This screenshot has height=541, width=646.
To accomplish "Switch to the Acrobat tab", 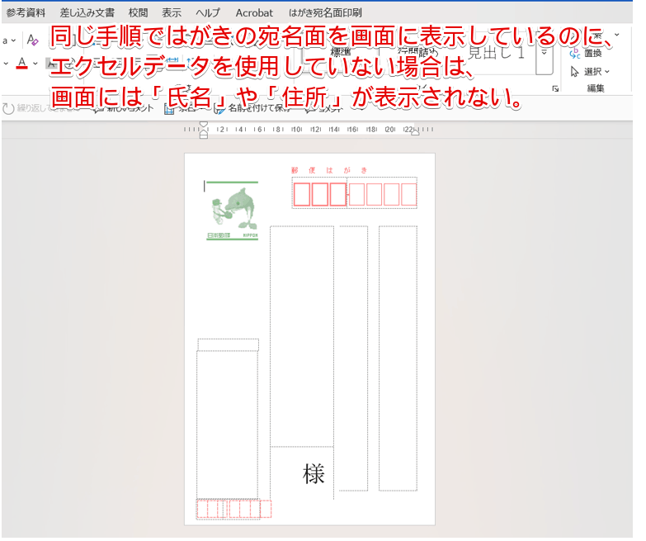I will pos(254,12).
